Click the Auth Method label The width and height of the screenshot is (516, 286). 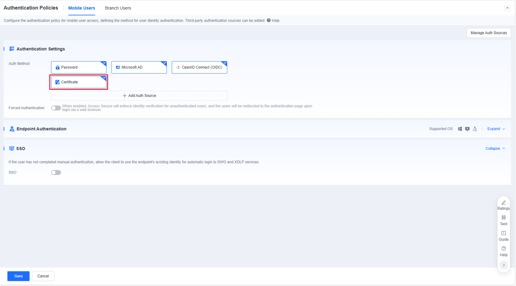[19, 64]
